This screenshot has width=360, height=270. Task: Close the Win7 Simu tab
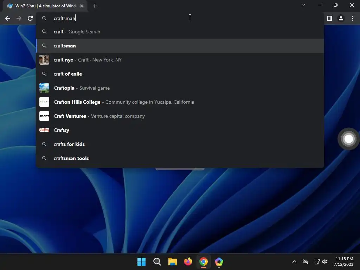(82, 6)
